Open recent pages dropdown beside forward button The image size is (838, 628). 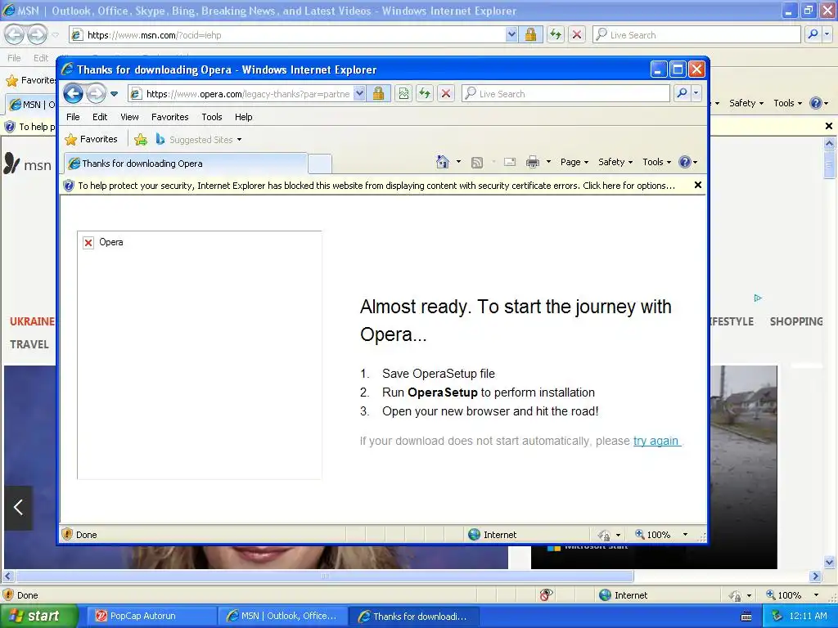(114, 94)
